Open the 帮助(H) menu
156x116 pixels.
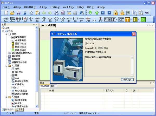click(x=101, y=7)
